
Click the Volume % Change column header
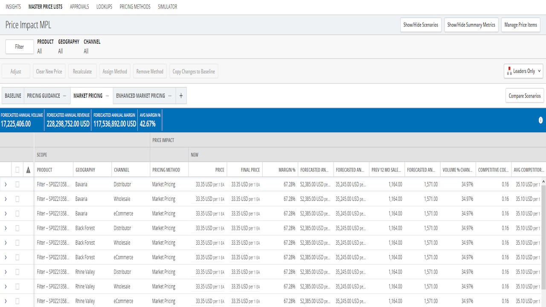458,170
